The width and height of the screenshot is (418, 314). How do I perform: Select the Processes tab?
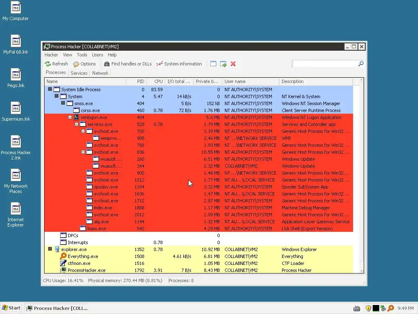coord(56,72)
